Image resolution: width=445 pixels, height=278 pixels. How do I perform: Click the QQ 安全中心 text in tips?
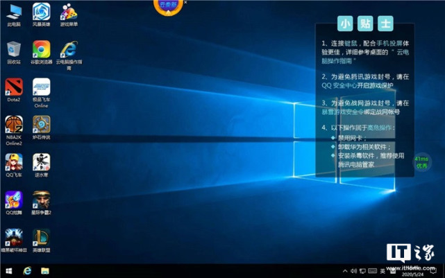pyautogui.click(x=339, y=85)
